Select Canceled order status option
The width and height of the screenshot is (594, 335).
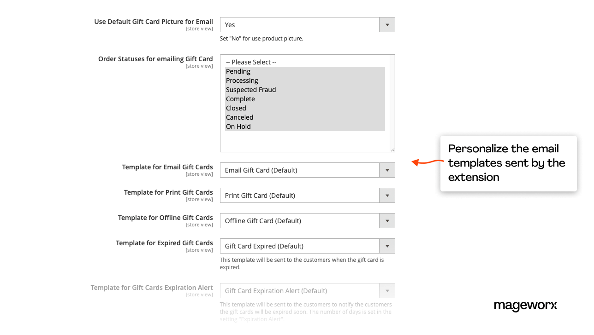240,117
